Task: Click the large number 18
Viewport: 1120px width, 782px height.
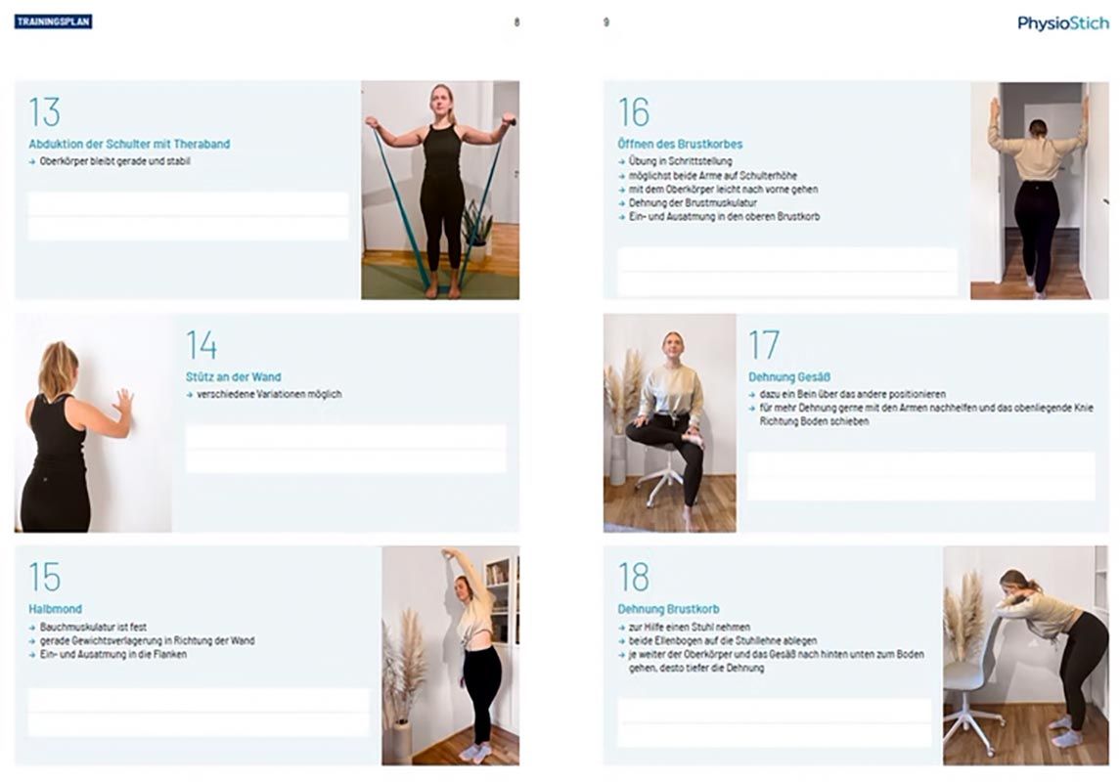Action: click(634, 577)
